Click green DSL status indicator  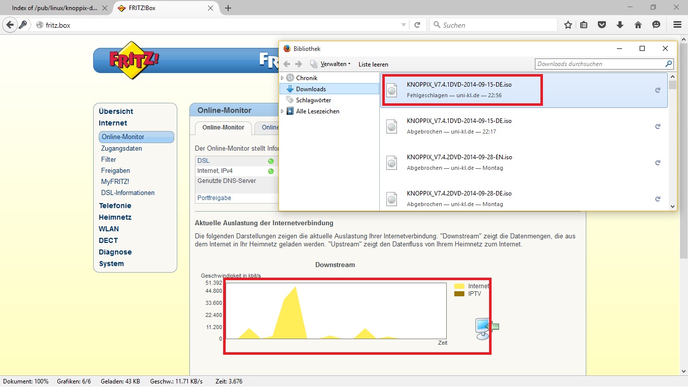click(271, 161)
